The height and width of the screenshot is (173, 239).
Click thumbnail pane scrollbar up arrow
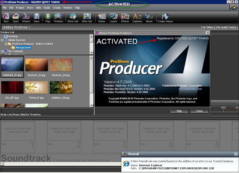point(91,57)
